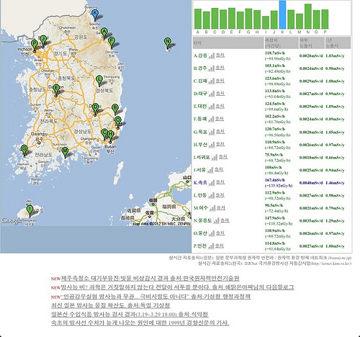Click the blue K bar in the chart

tap(282, 14)
